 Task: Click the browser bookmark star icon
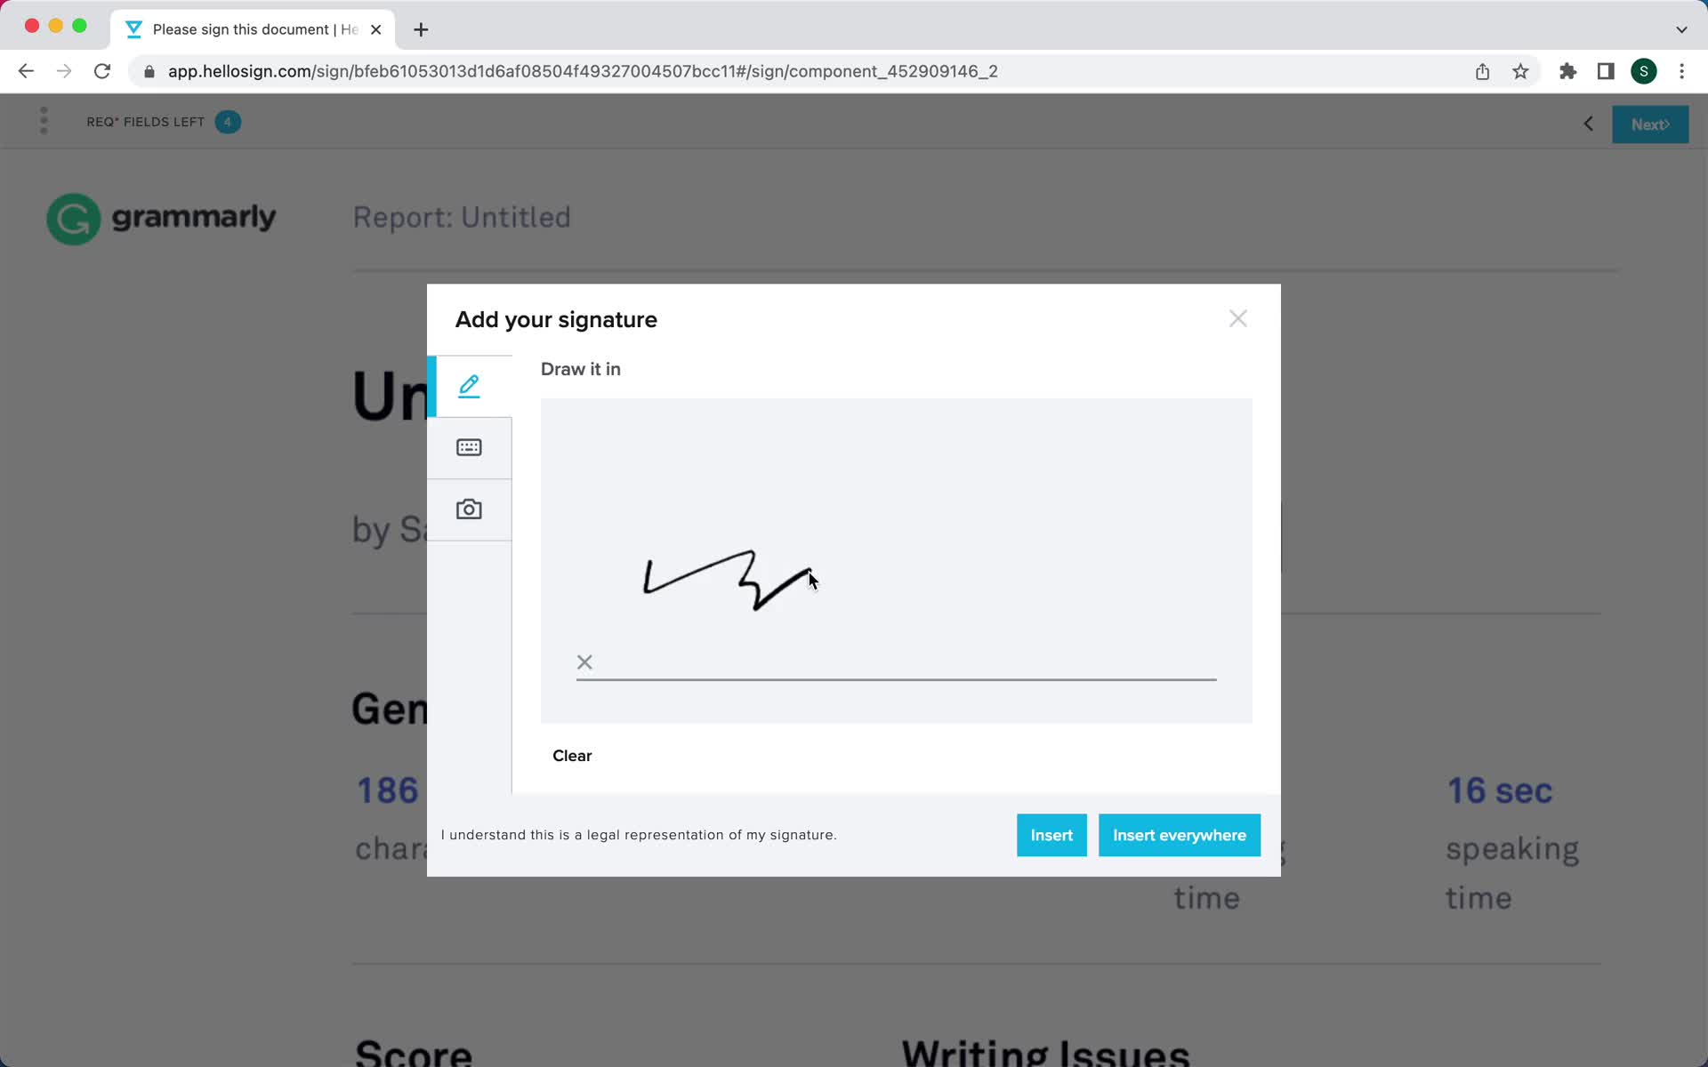tap(1521, 71)
